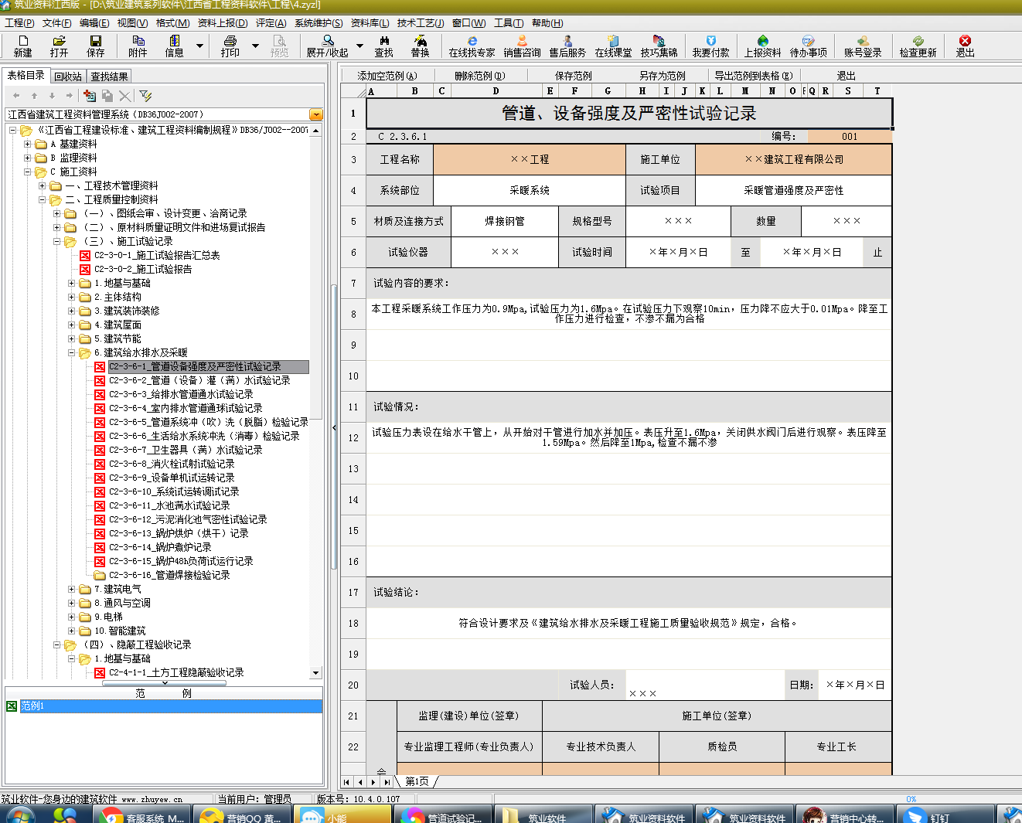Viewport: 1022px width, 823px height.
Task: Open the 系统维护(S) menu
Action: click(x=319, y=23)
